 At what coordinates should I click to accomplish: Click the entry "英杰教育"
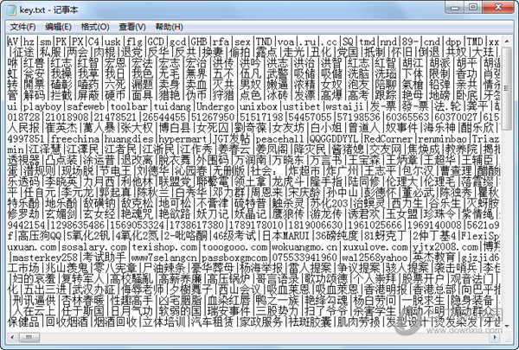[434, 258]
